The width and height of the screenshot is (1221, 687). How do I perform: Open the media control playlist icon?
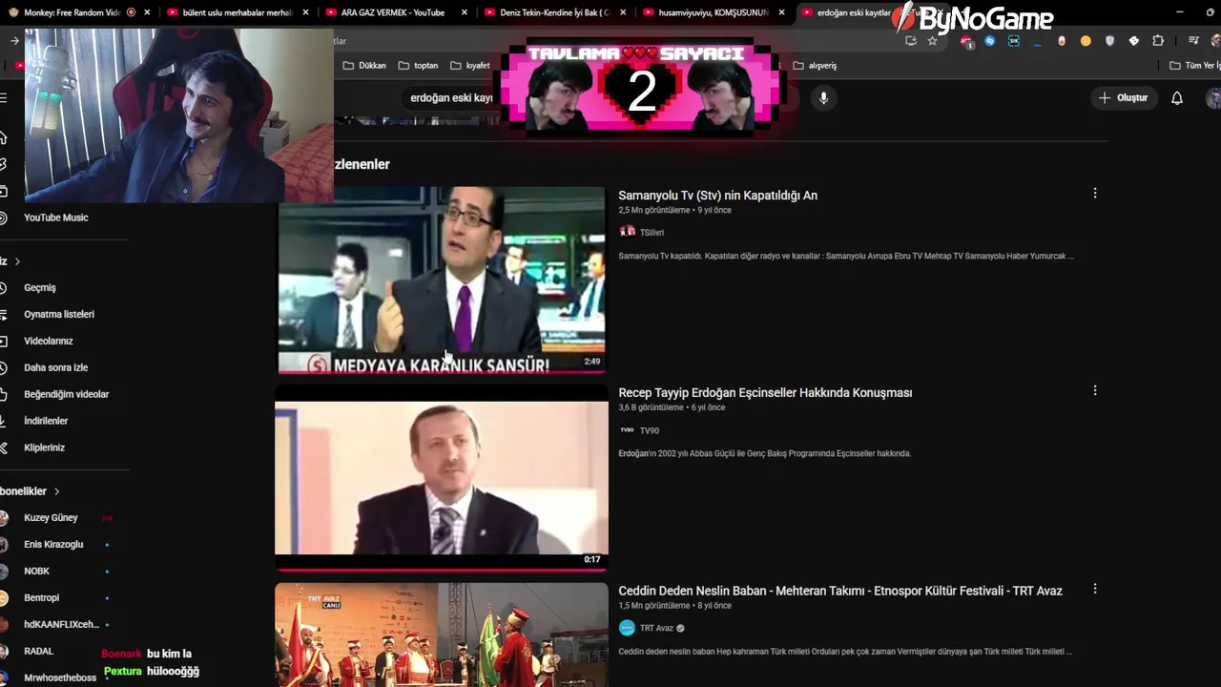point(1192,41)
